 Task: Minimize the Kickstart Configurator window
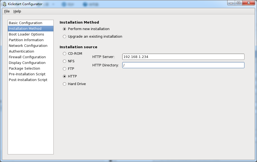point(231,3)
